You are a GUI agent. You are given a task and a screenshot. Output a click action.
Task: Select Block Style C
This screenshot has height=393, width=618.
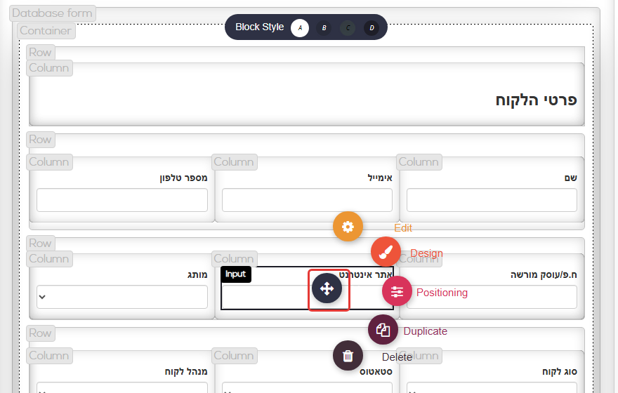click(348, 28)
